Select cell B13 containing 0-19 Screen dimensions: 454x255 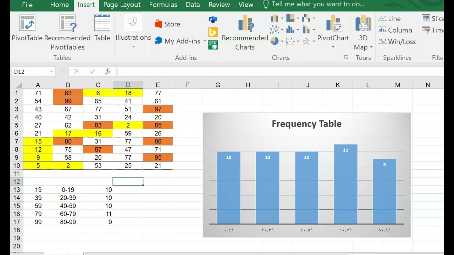coord(68,190)
